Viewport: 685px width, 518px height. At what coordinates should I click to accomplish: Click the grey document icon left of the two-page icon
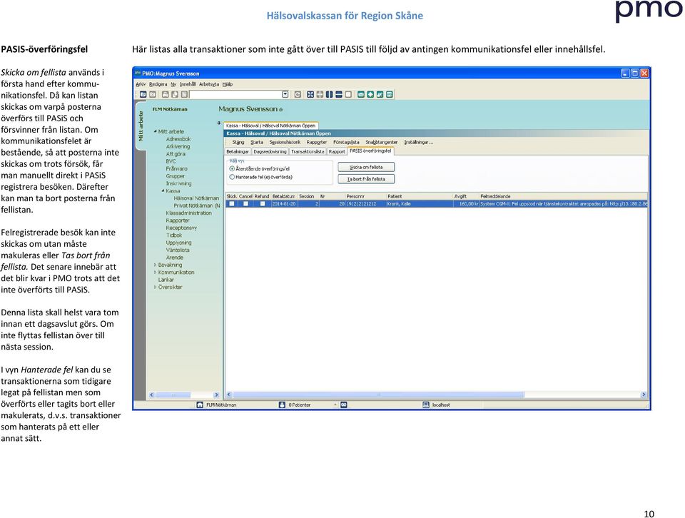coord(165,94)
